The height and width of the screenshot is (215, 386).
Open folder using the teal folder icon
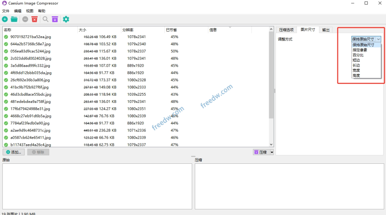click(x=14, y=19)
